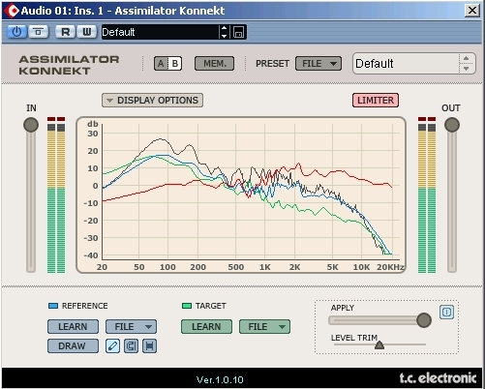Open the TARGET FILE dropdown
This screenshot has height=389, width=485.
[x=264, y=326]
